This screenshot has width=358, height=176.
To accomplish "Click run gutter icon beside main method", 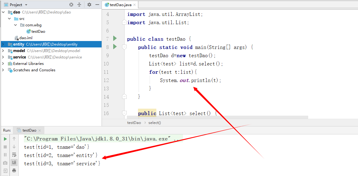I will pyautogui.click(x=115, y=47).
